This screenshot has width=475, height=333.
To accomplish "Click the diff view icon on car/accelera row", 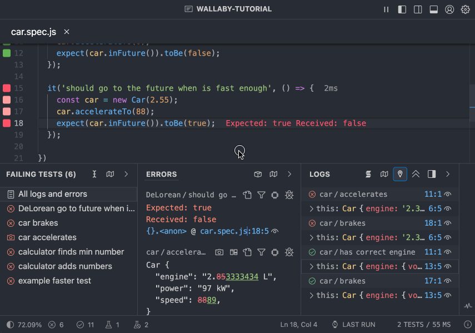I will [233, 252].
